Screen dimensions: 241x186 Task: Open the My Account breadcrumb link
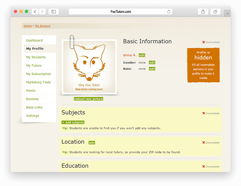coord(43,26)
